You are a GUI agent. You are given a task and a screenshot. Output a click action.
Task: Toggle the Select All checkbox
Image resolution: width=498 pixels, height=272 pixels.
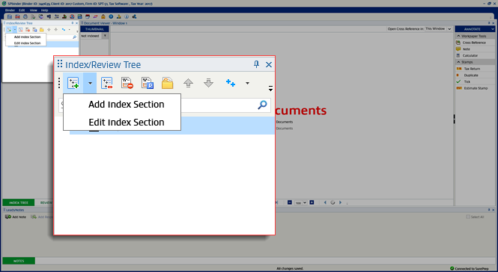coord(468,217)
